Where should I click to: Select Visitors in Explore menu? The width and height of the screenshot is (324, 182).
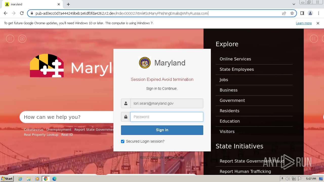click(x=254, y=131)
